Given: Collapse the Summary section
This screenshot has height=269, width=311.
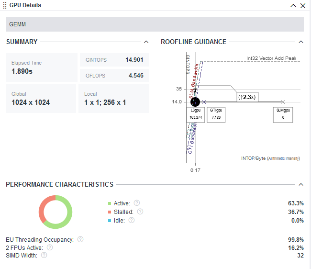Looking at the screenshot, I should (146, 42).
